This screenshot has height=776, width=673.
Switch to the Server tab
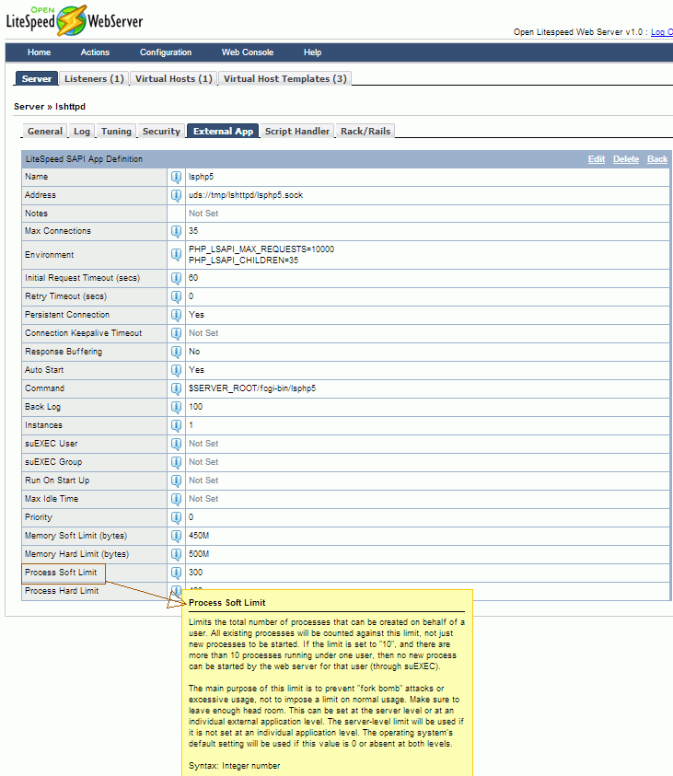[37, 78]
